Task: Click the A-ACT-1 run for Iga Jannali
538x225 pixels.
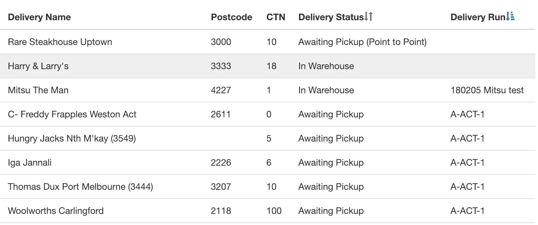Action: [467, 162]
